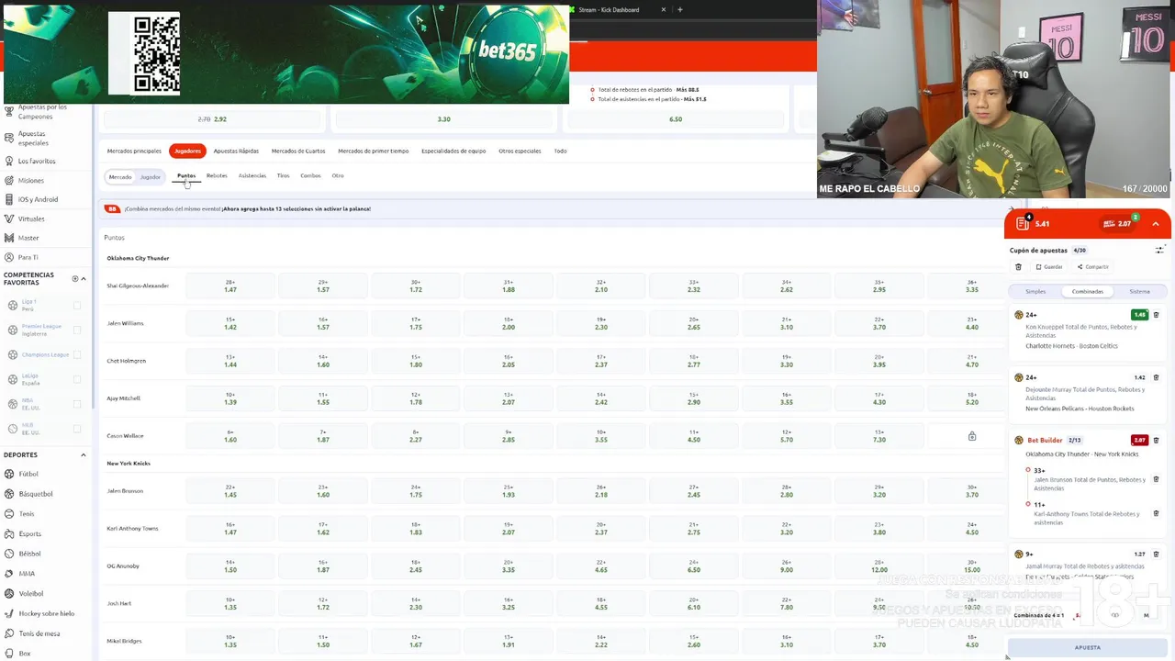Select the Asistencias sub-tab
Viewport: 1175px width, 661px height.
252,175
